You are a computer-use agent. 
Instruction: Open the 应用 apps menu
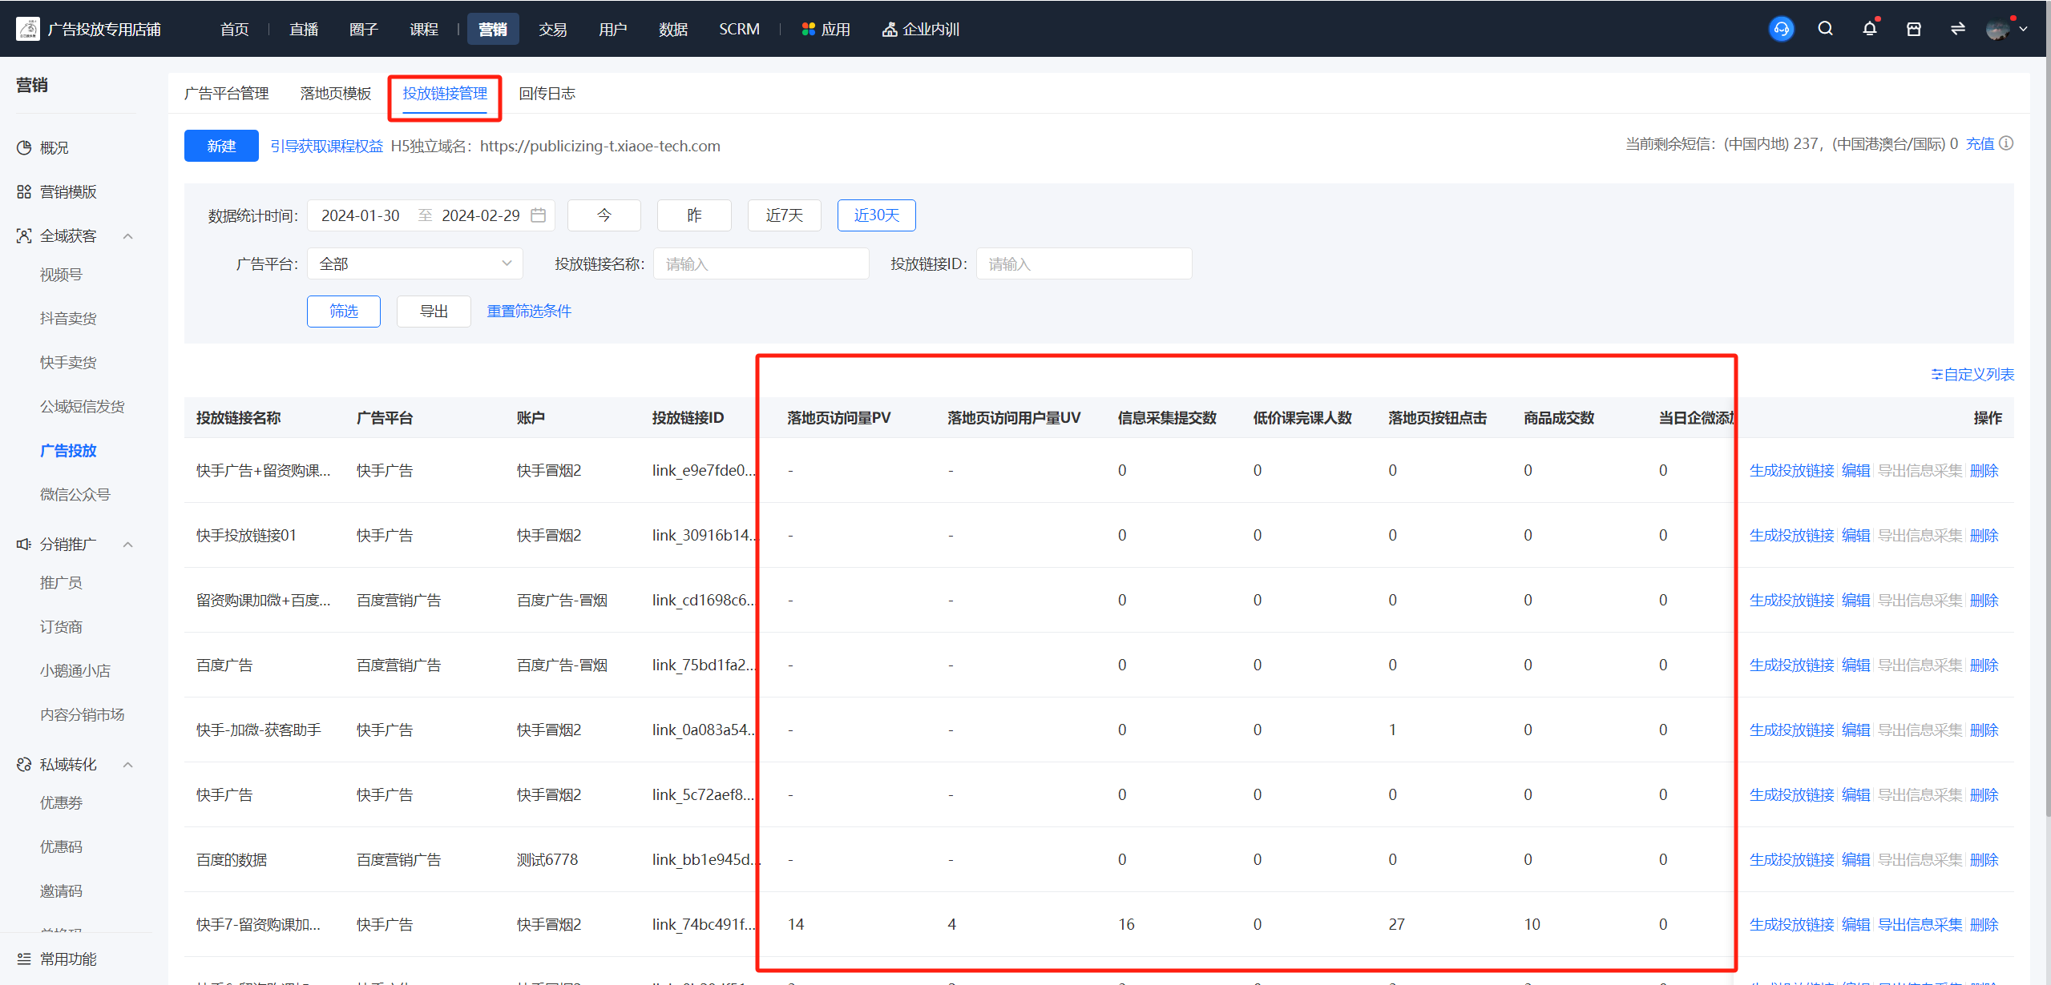click(826, 30)
